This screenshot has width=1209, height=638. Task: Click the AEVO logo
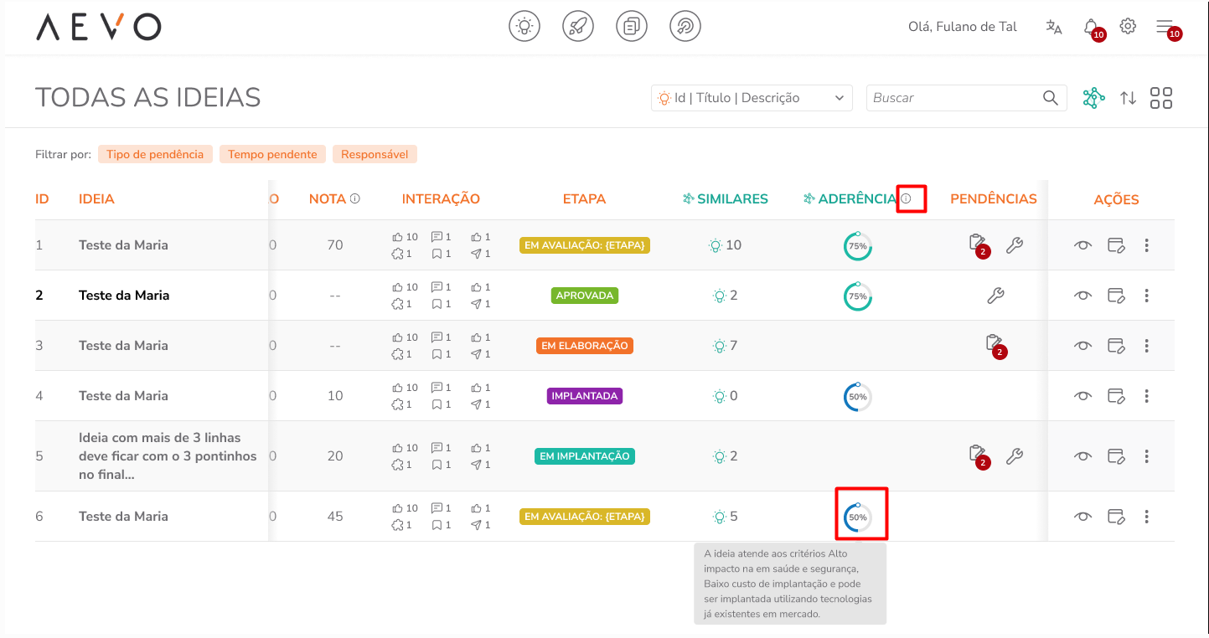point(99,28)
